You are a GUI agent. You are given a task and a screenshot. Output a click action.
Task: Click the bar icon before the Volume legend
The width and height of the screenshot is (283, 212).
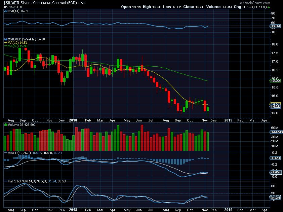point(6,125)
